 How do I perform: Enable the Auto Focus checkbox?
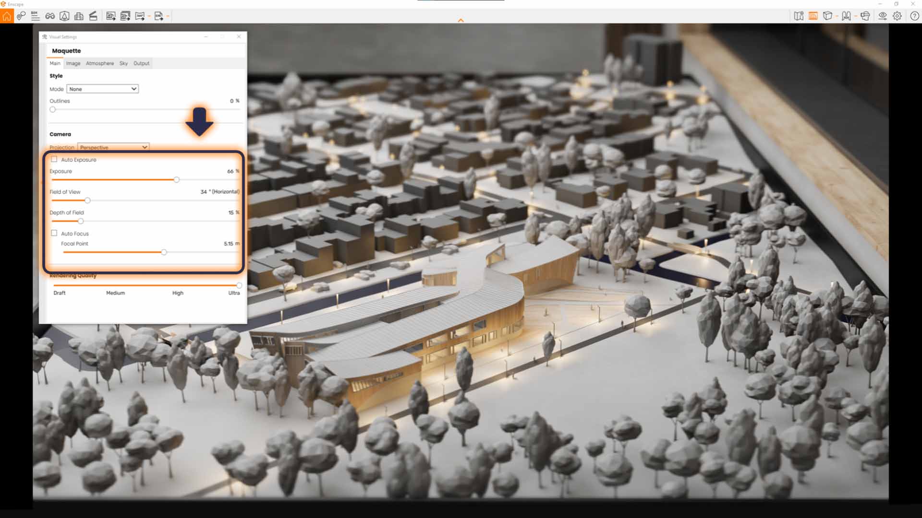(54, 234)
